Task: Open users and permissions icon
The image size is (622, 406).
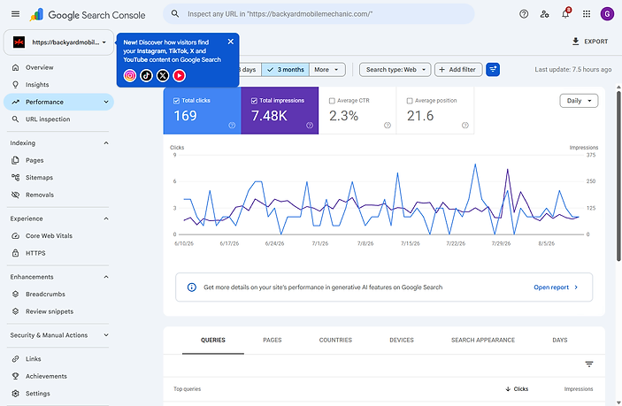Action: pos(544,14)
